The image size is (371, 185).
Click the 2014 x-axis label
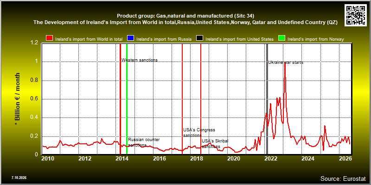pos(122,159)
